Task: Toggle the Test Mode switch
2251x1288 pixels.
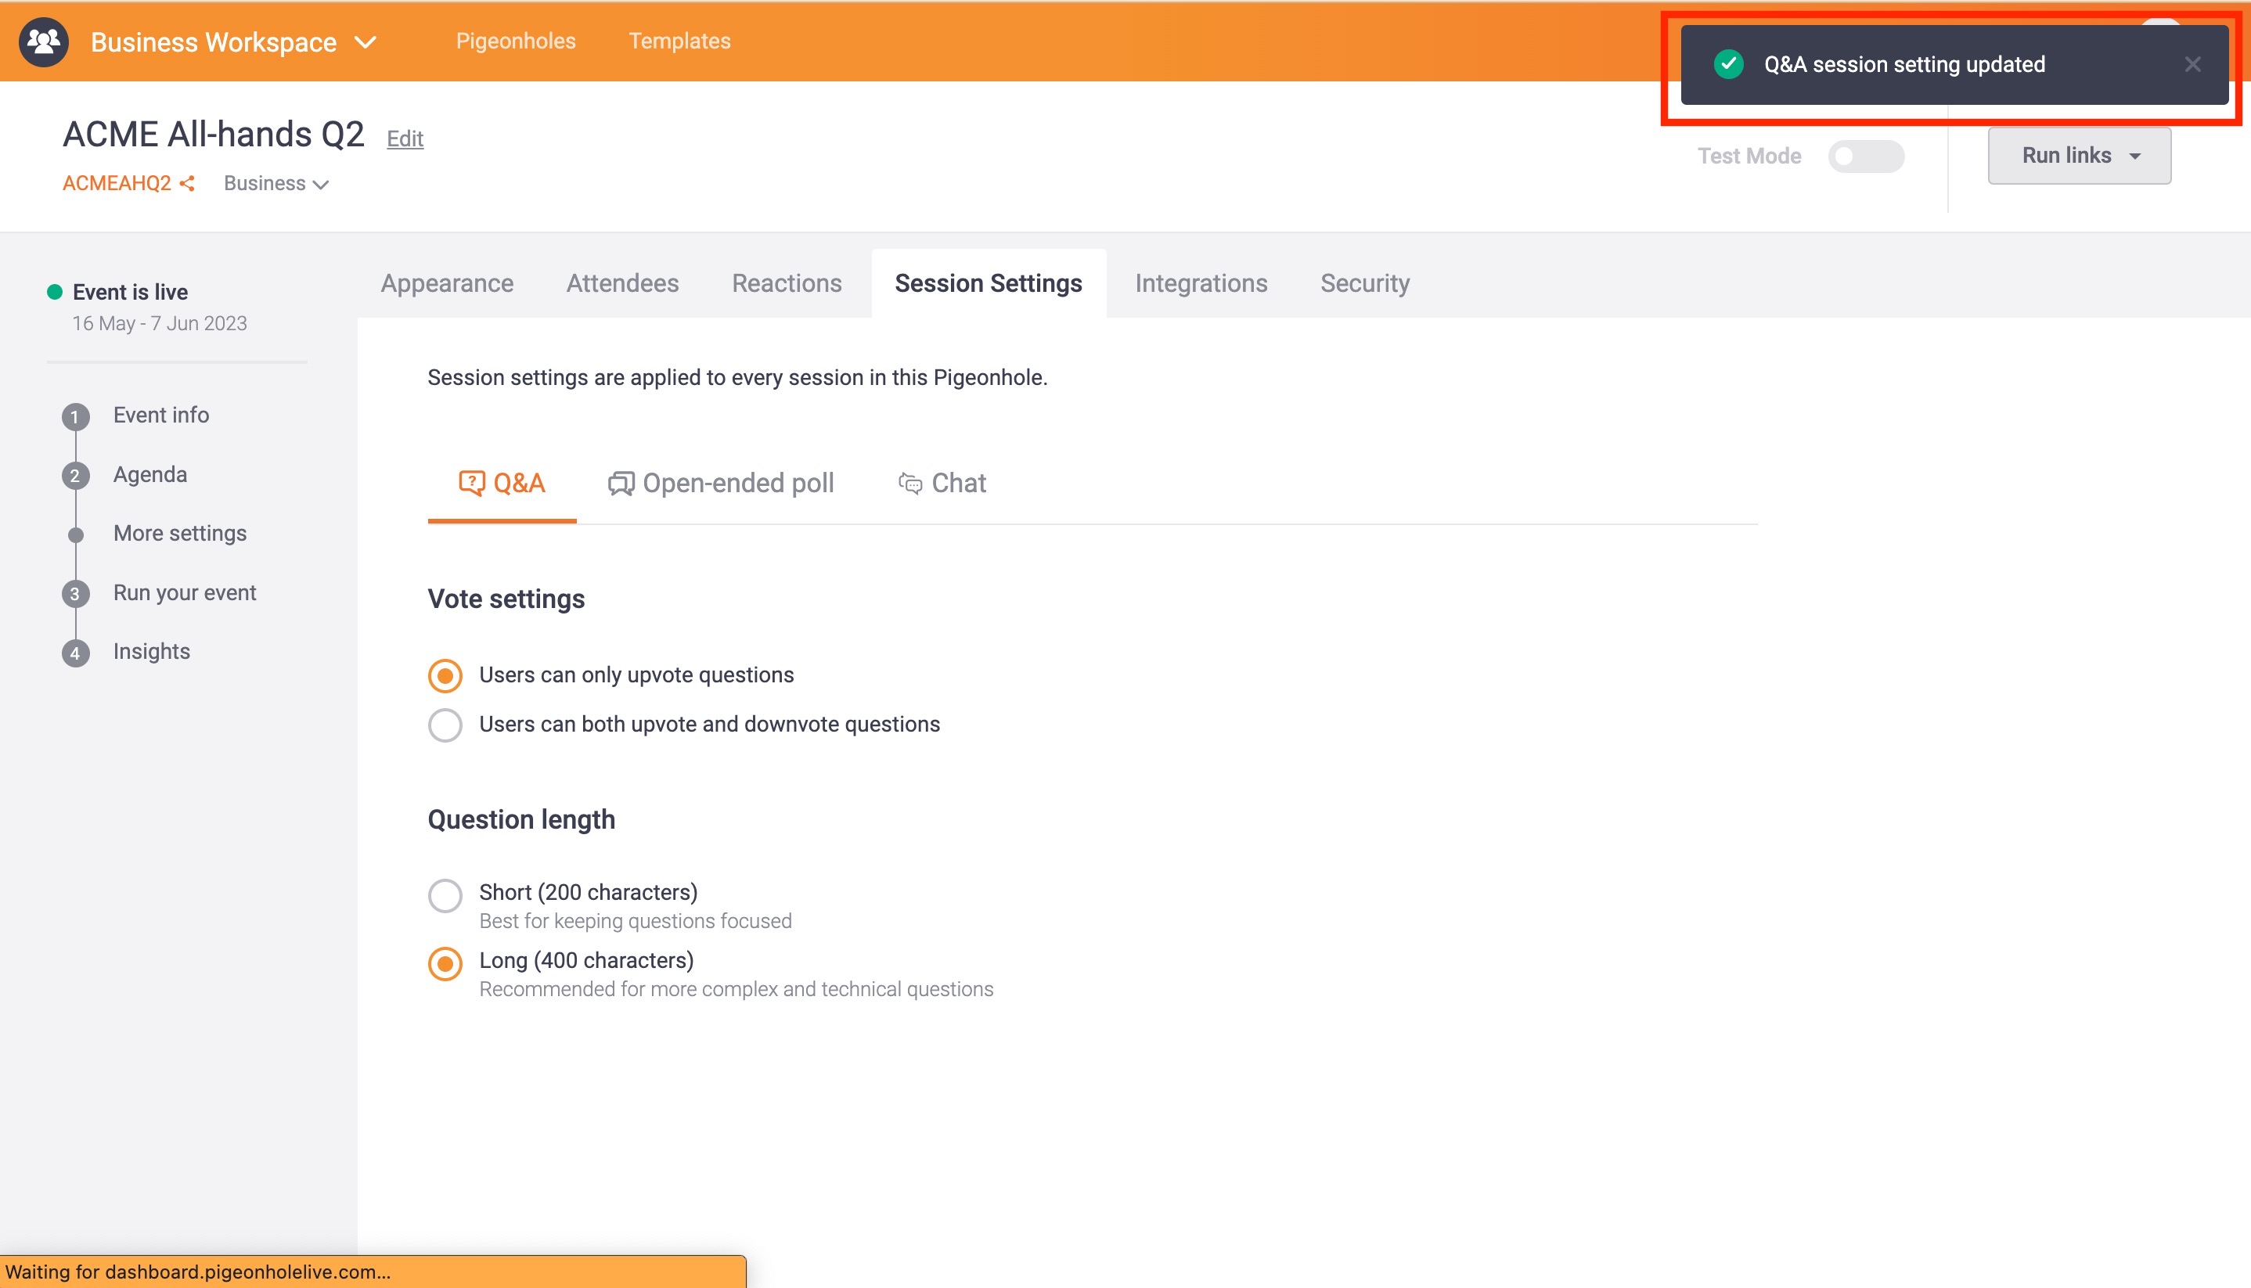Action: click(1865, 156)
